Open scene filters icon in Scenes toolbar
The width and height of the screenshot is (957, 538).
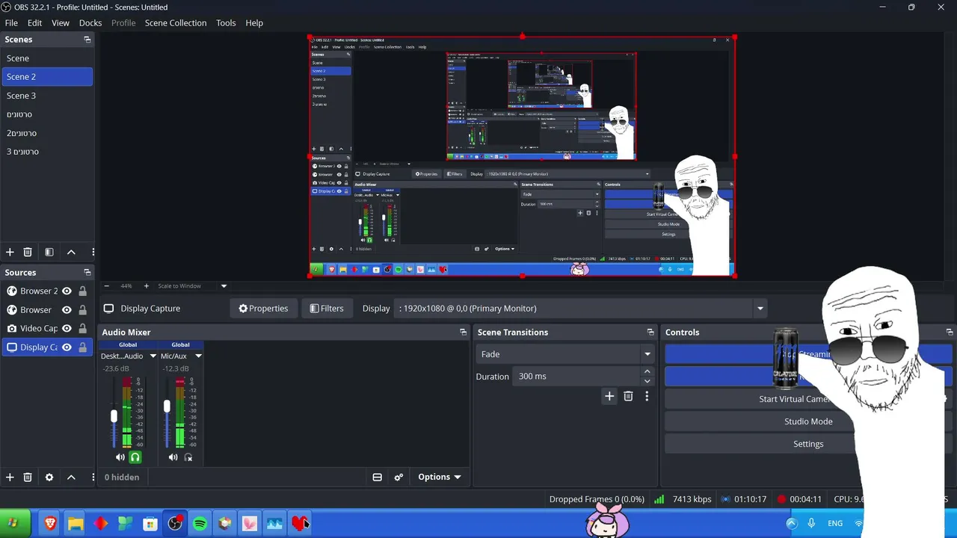click(49, 253)
